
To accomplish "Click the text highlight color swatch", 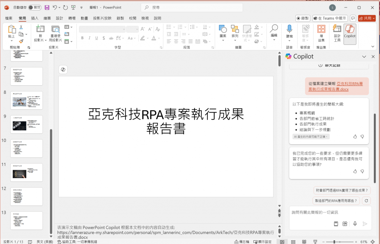I will 142,38.
